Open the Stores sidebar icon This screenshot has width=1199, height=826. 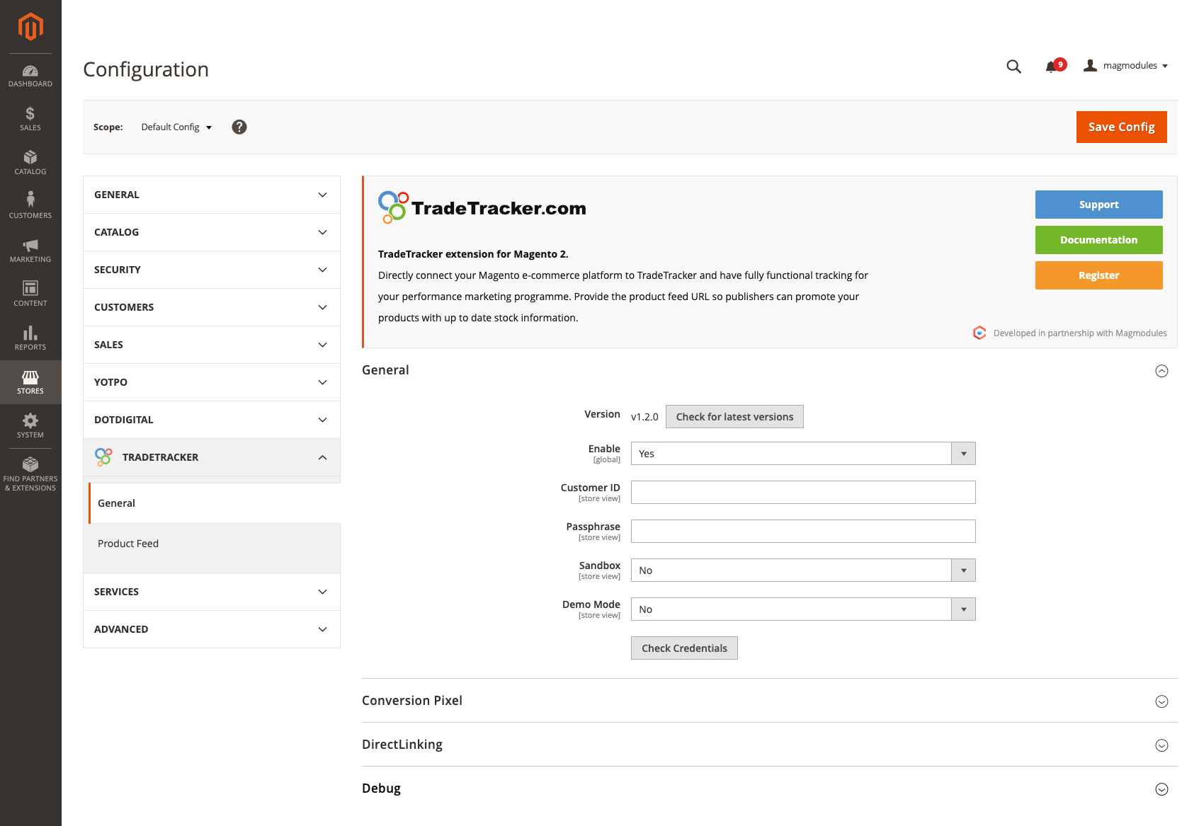coord(30,382)
